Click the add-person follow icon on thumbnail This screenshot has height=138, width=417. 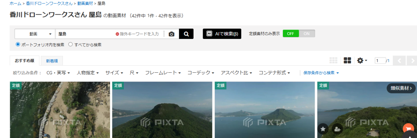point(338,129)
